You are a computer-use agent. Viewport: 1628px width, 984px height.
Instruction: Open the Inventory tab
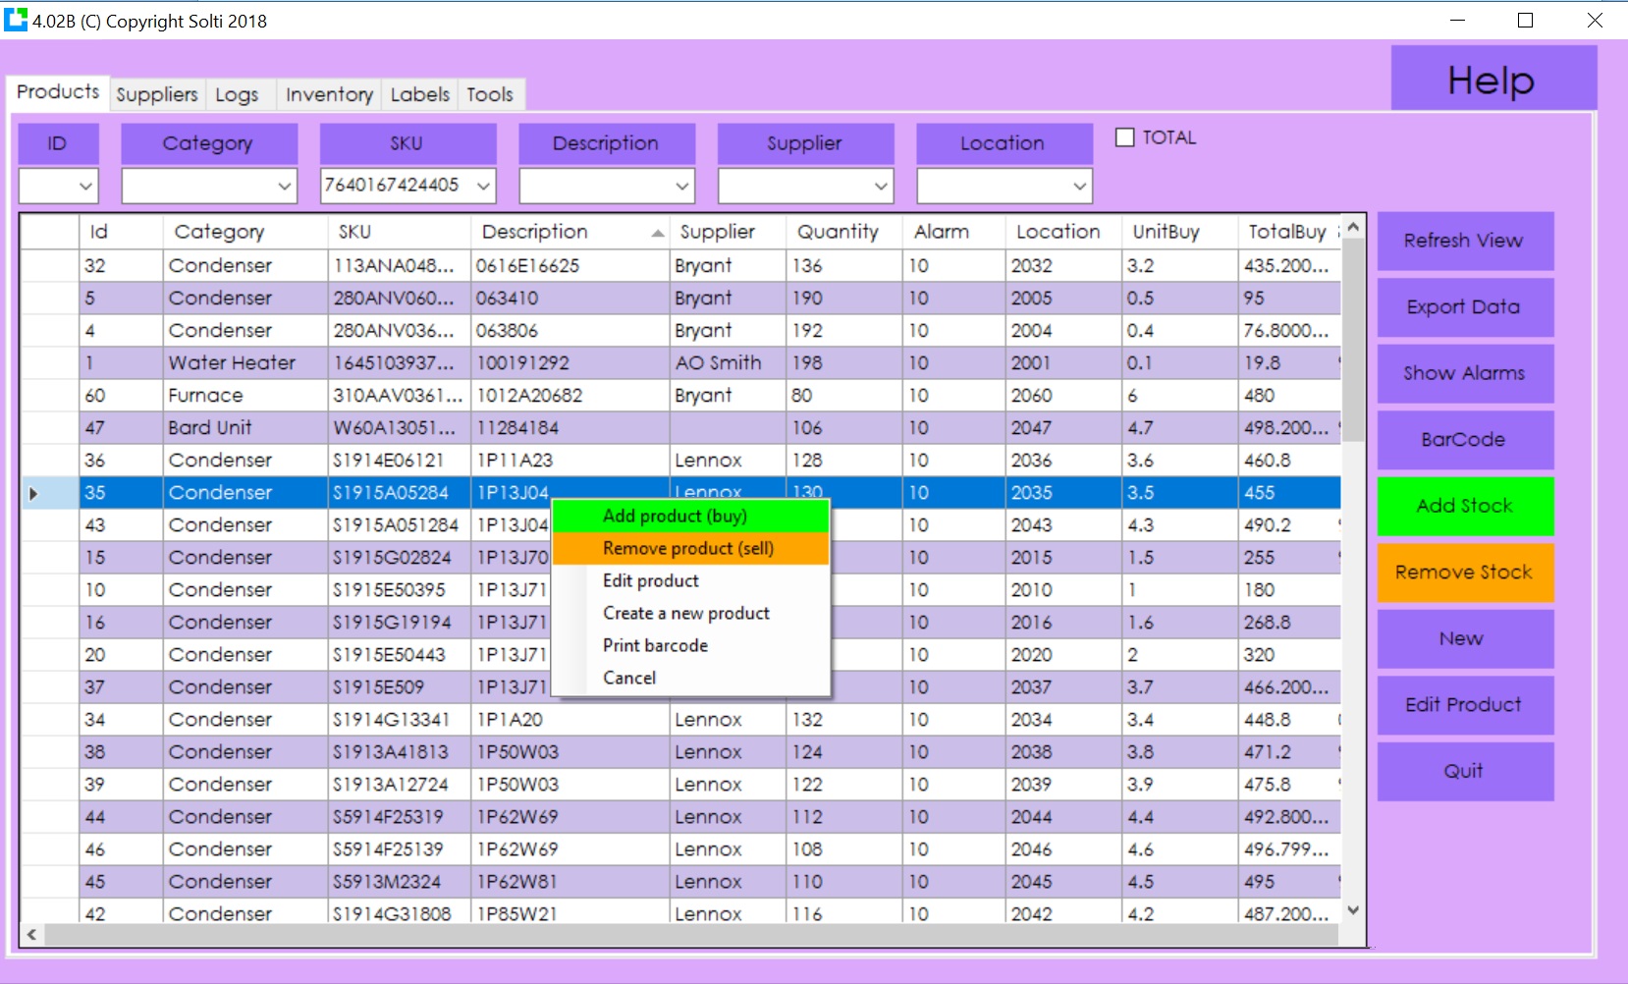[329, 94]
